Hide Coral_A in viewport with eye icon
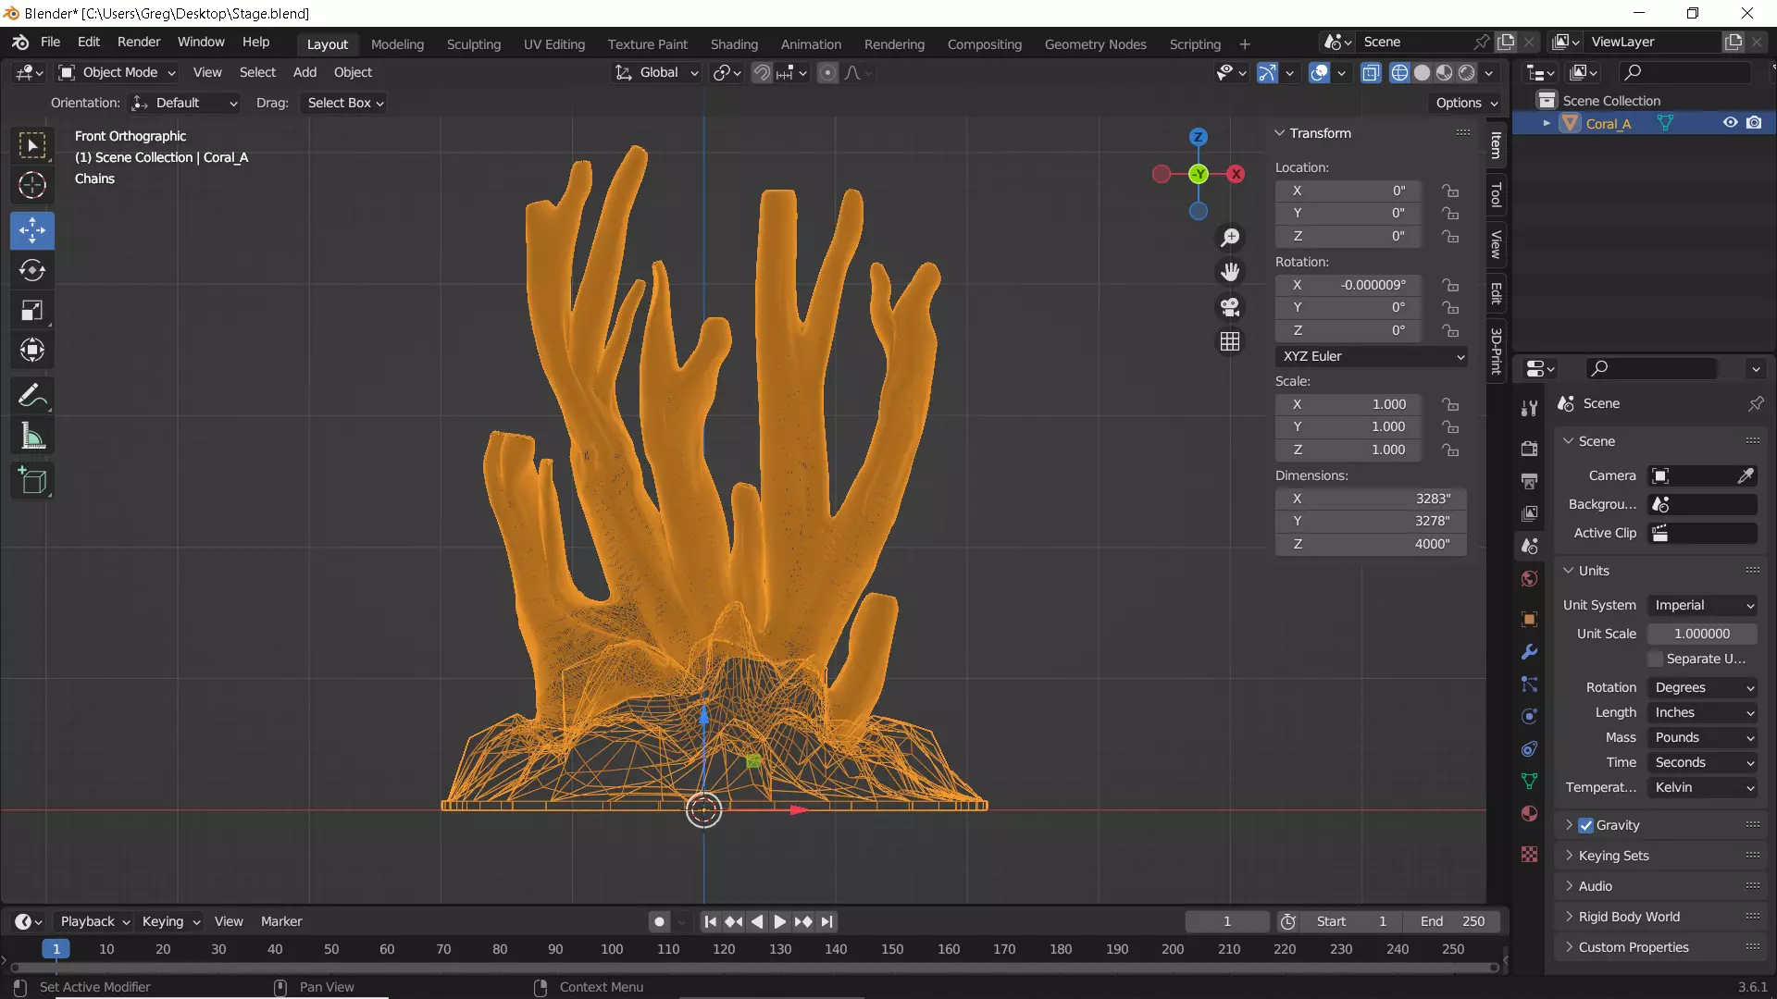This screenshot has width=1777, height=999. 1730,123
